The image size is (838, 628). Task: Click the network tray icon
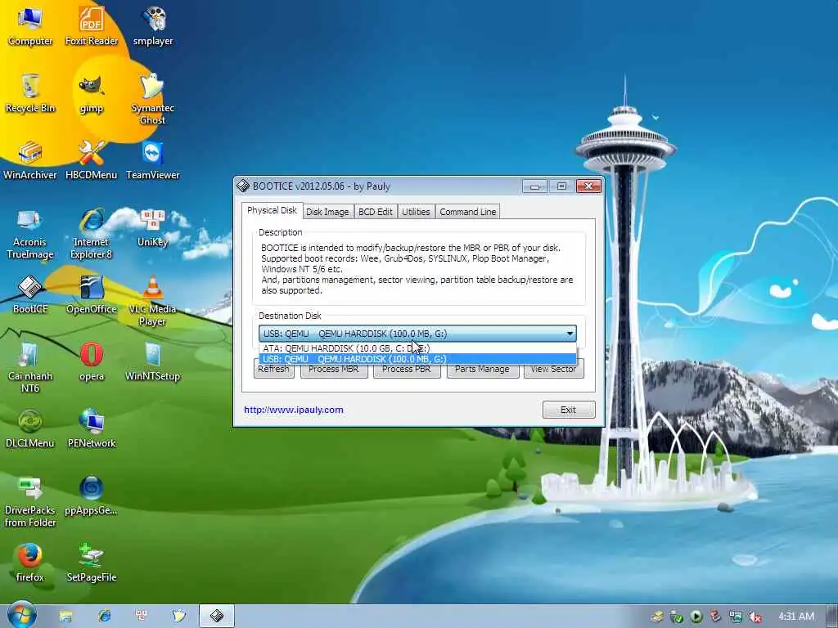[736, 617]
